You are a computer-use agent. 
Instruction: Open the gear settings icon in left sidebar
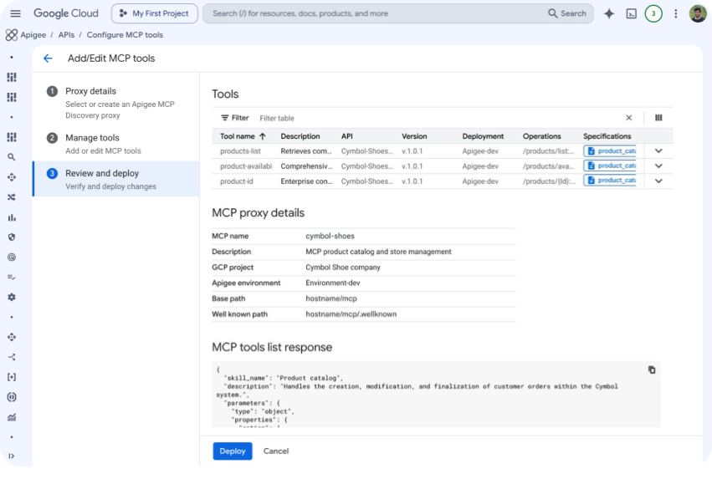click(x=12, y=297)
